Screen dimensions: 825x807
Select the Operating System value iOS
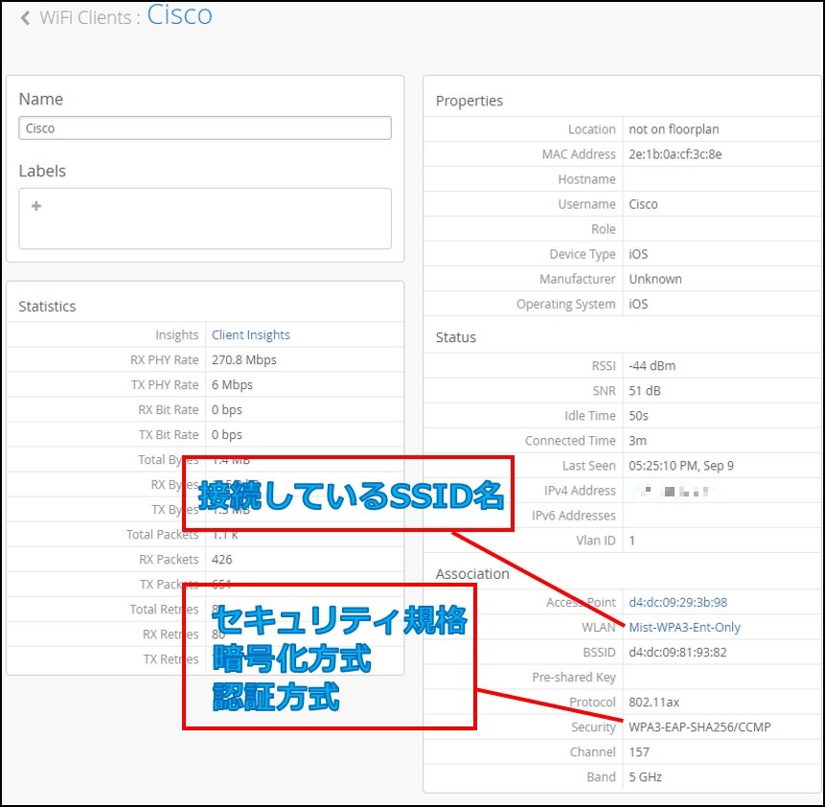click(x=638, y=304)
